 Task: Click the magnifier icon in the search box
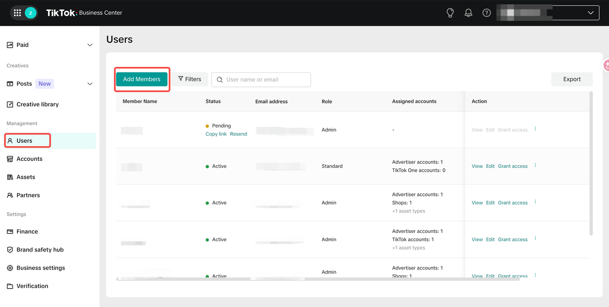coord(220,80)
